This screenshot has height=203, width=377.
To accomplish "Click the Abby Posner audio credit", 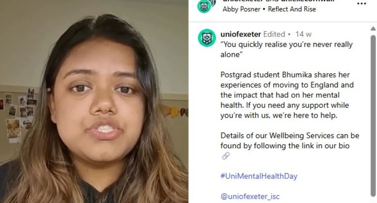I will pos(241,9).
